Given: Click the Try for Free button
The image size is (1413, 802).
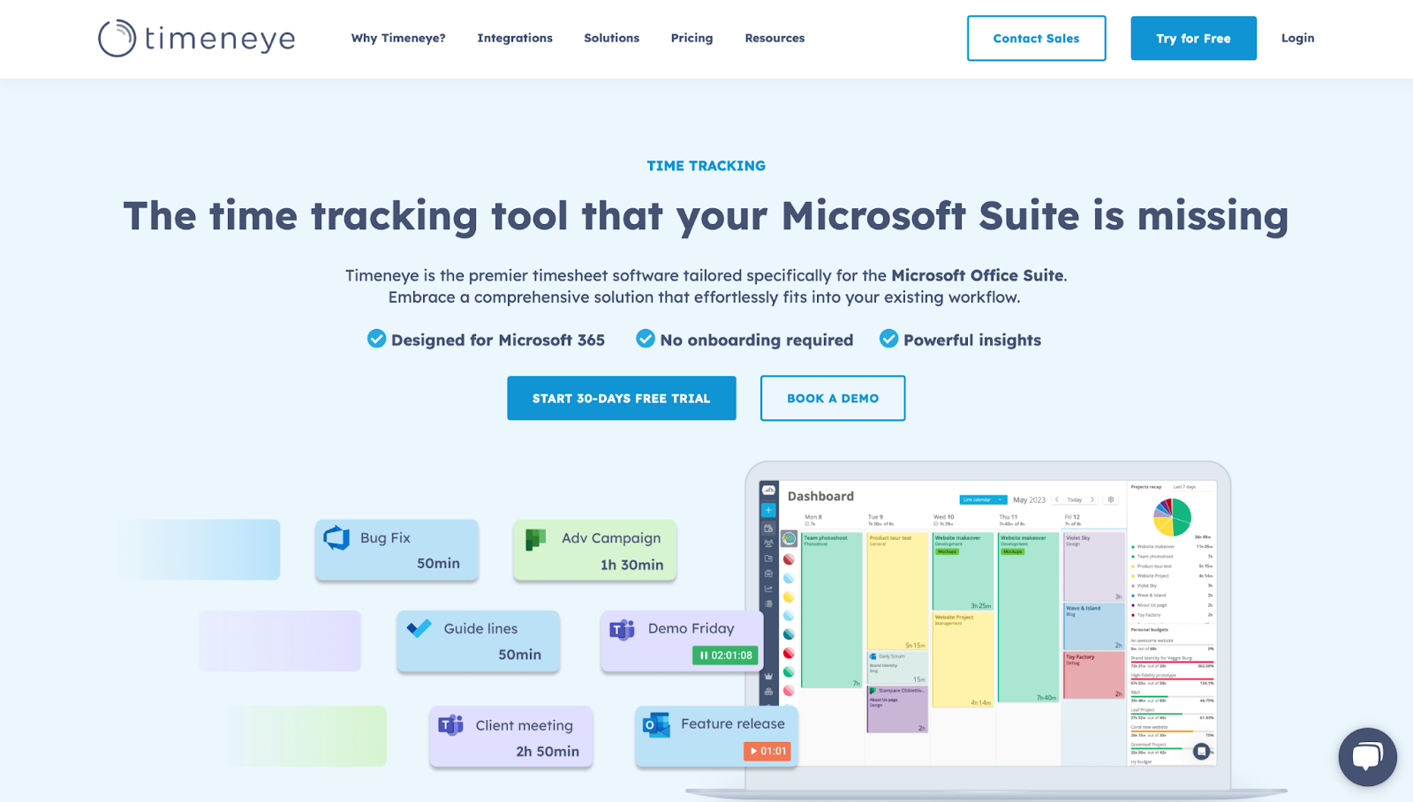Looking at the screenshot, I should pyautogui.click(x=1193, y=38).
